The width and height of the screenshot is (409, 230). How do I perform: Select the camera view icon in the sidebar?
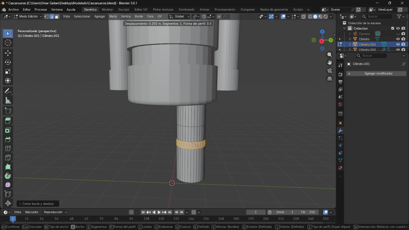tap(329, 70)
